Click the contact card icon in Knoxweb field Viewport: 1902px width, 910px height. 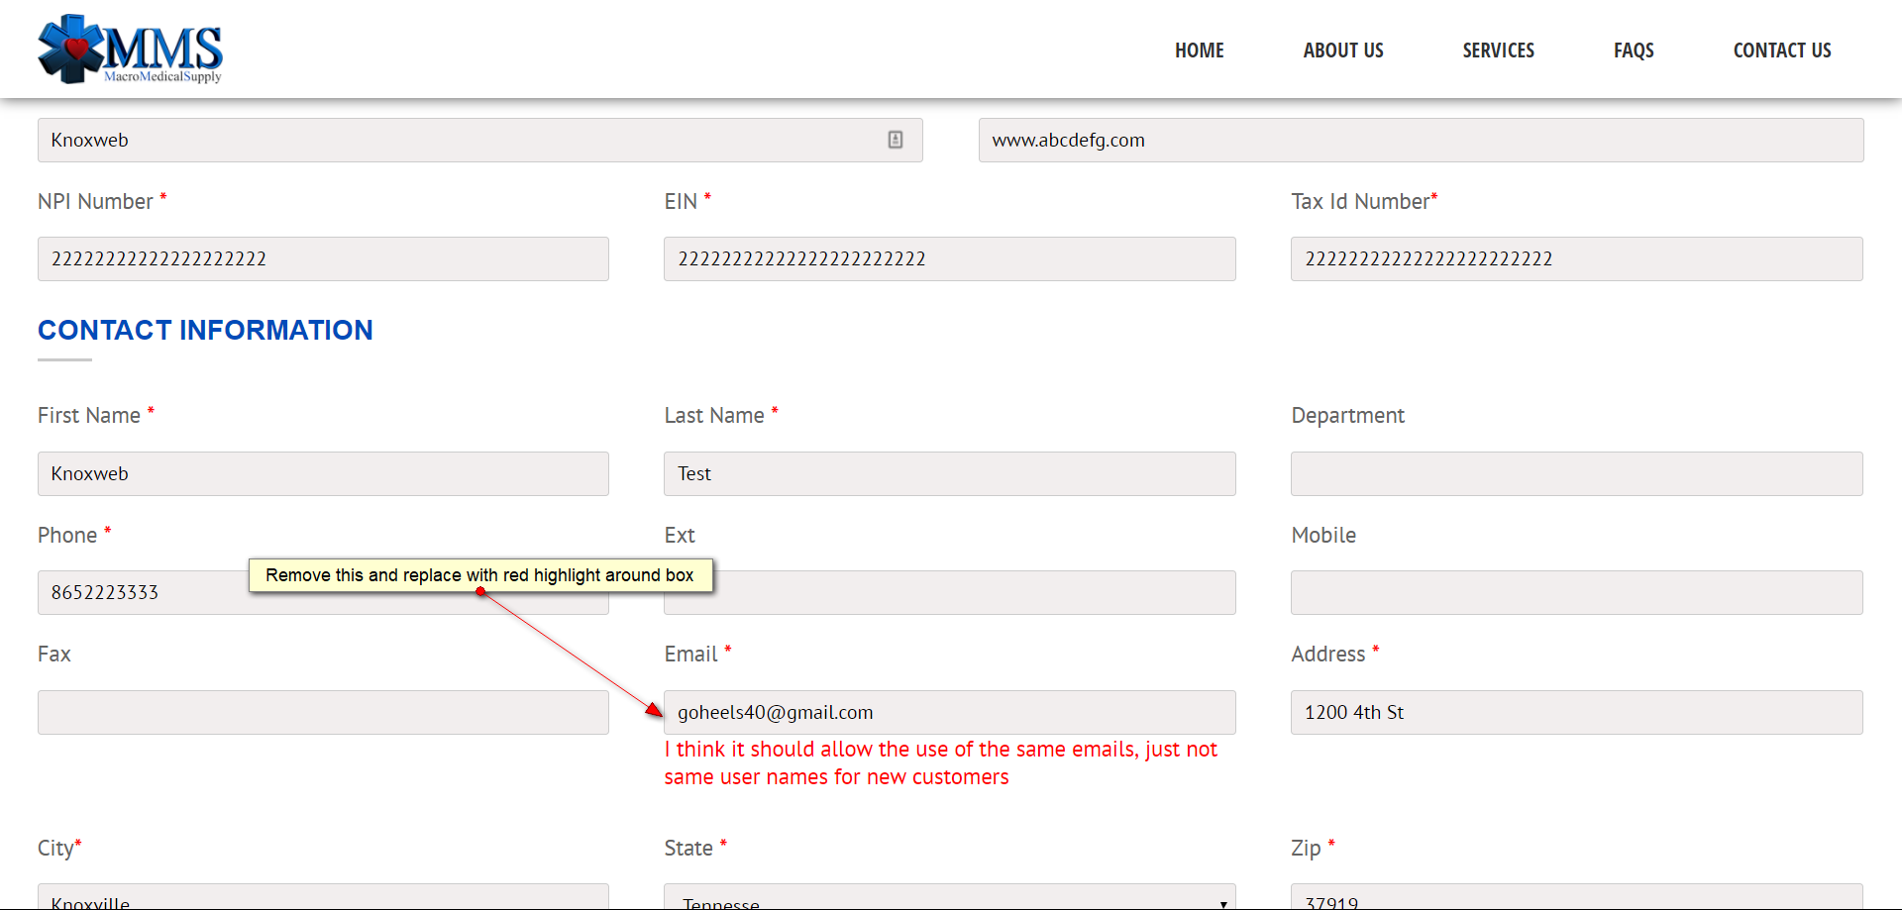coord(895,140)
